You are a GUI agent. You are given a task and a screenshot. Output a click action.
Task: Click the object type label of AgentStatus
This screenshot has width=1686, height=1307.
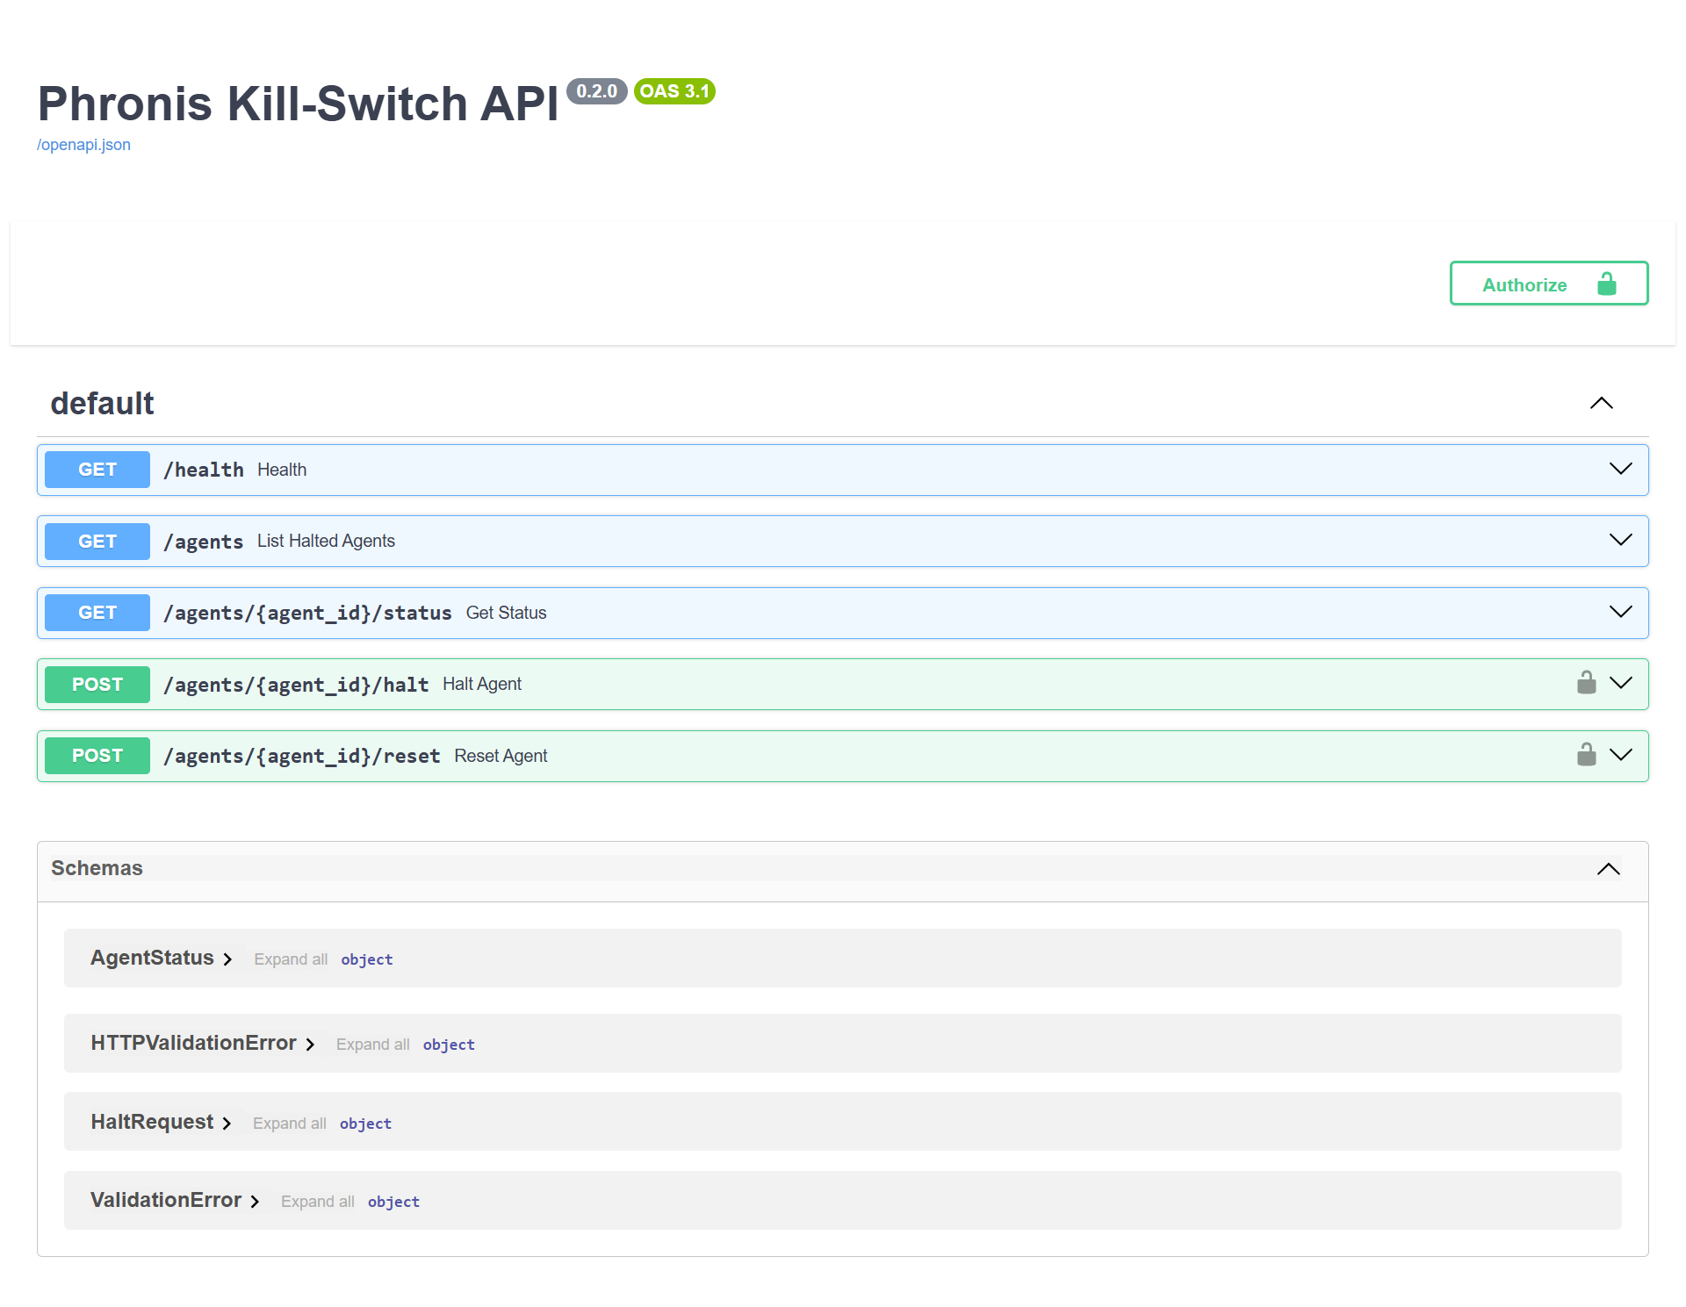tap(367, 959)
